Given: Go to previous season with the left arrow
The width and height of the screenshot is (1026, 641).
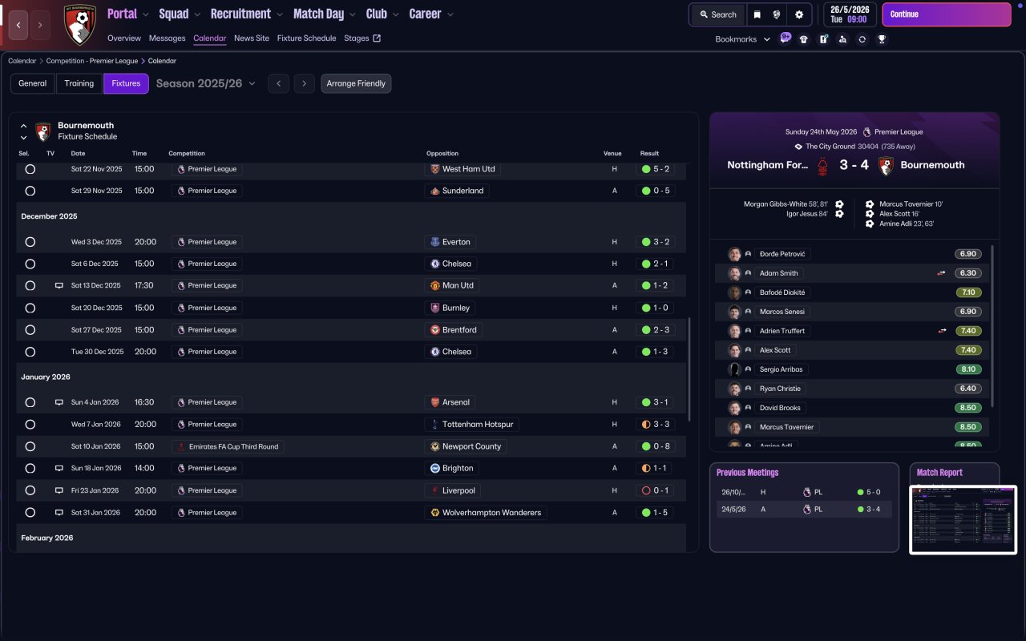Looking at the screenshot, I should tap(278, 83).
